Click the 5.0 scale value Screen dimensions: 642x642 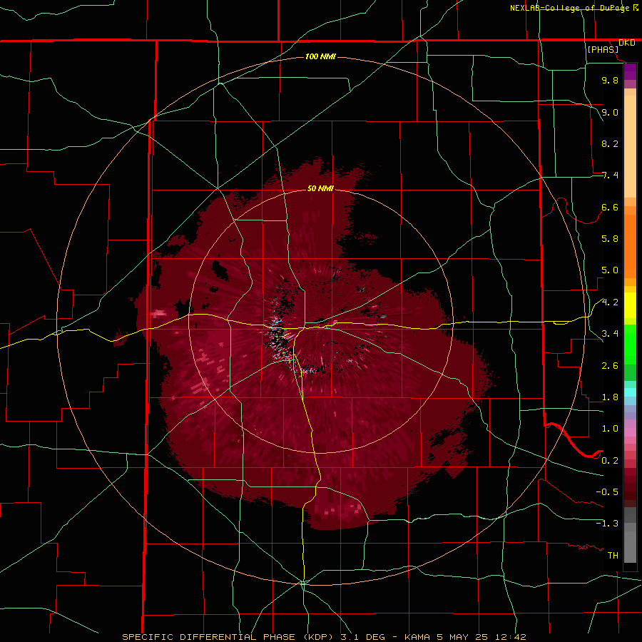tap(610, 270)
